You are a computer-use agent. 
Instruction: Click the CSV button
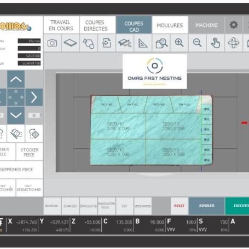125,206
